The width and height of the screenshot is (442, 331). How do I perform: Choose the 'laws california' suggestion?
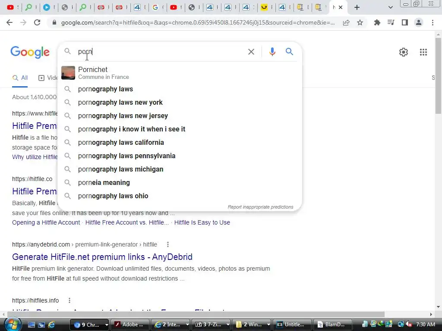[180, 142]
